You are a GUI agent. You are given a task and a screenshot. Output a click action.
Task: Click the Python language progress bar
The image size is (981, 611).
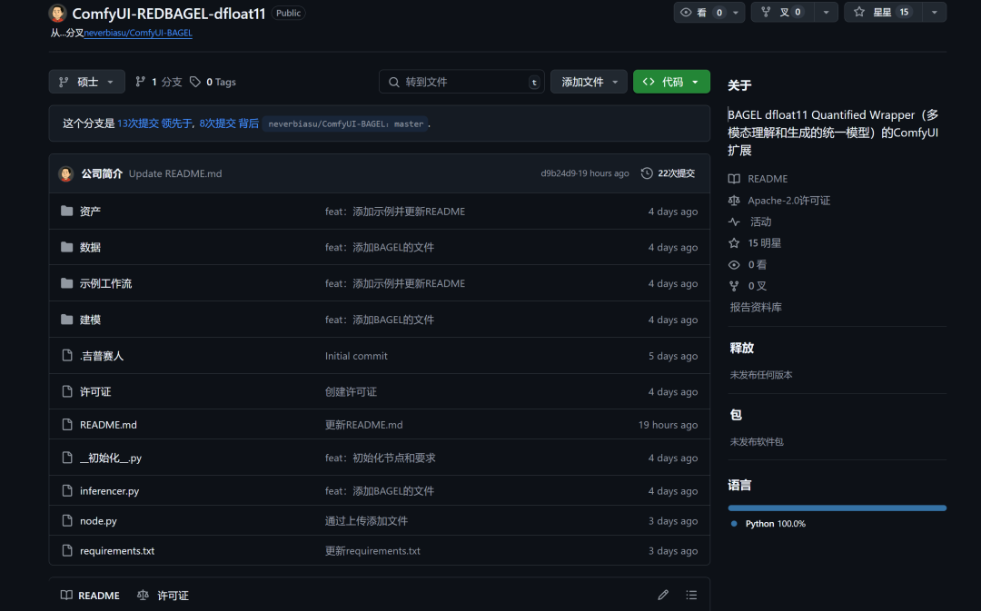[x=837, y=508]
